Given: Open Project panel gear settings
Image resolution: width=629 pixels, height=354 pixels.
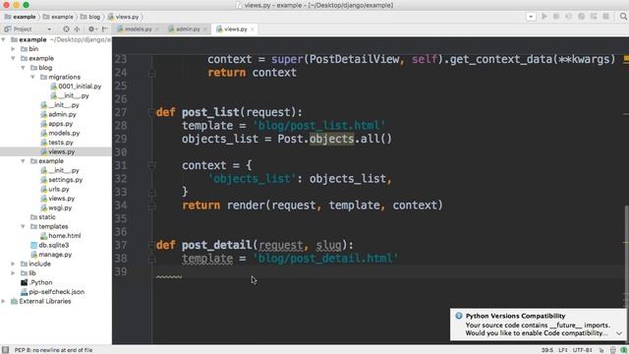Looking at the screenshot, I should pyautogui.click(x=91, y=29).
